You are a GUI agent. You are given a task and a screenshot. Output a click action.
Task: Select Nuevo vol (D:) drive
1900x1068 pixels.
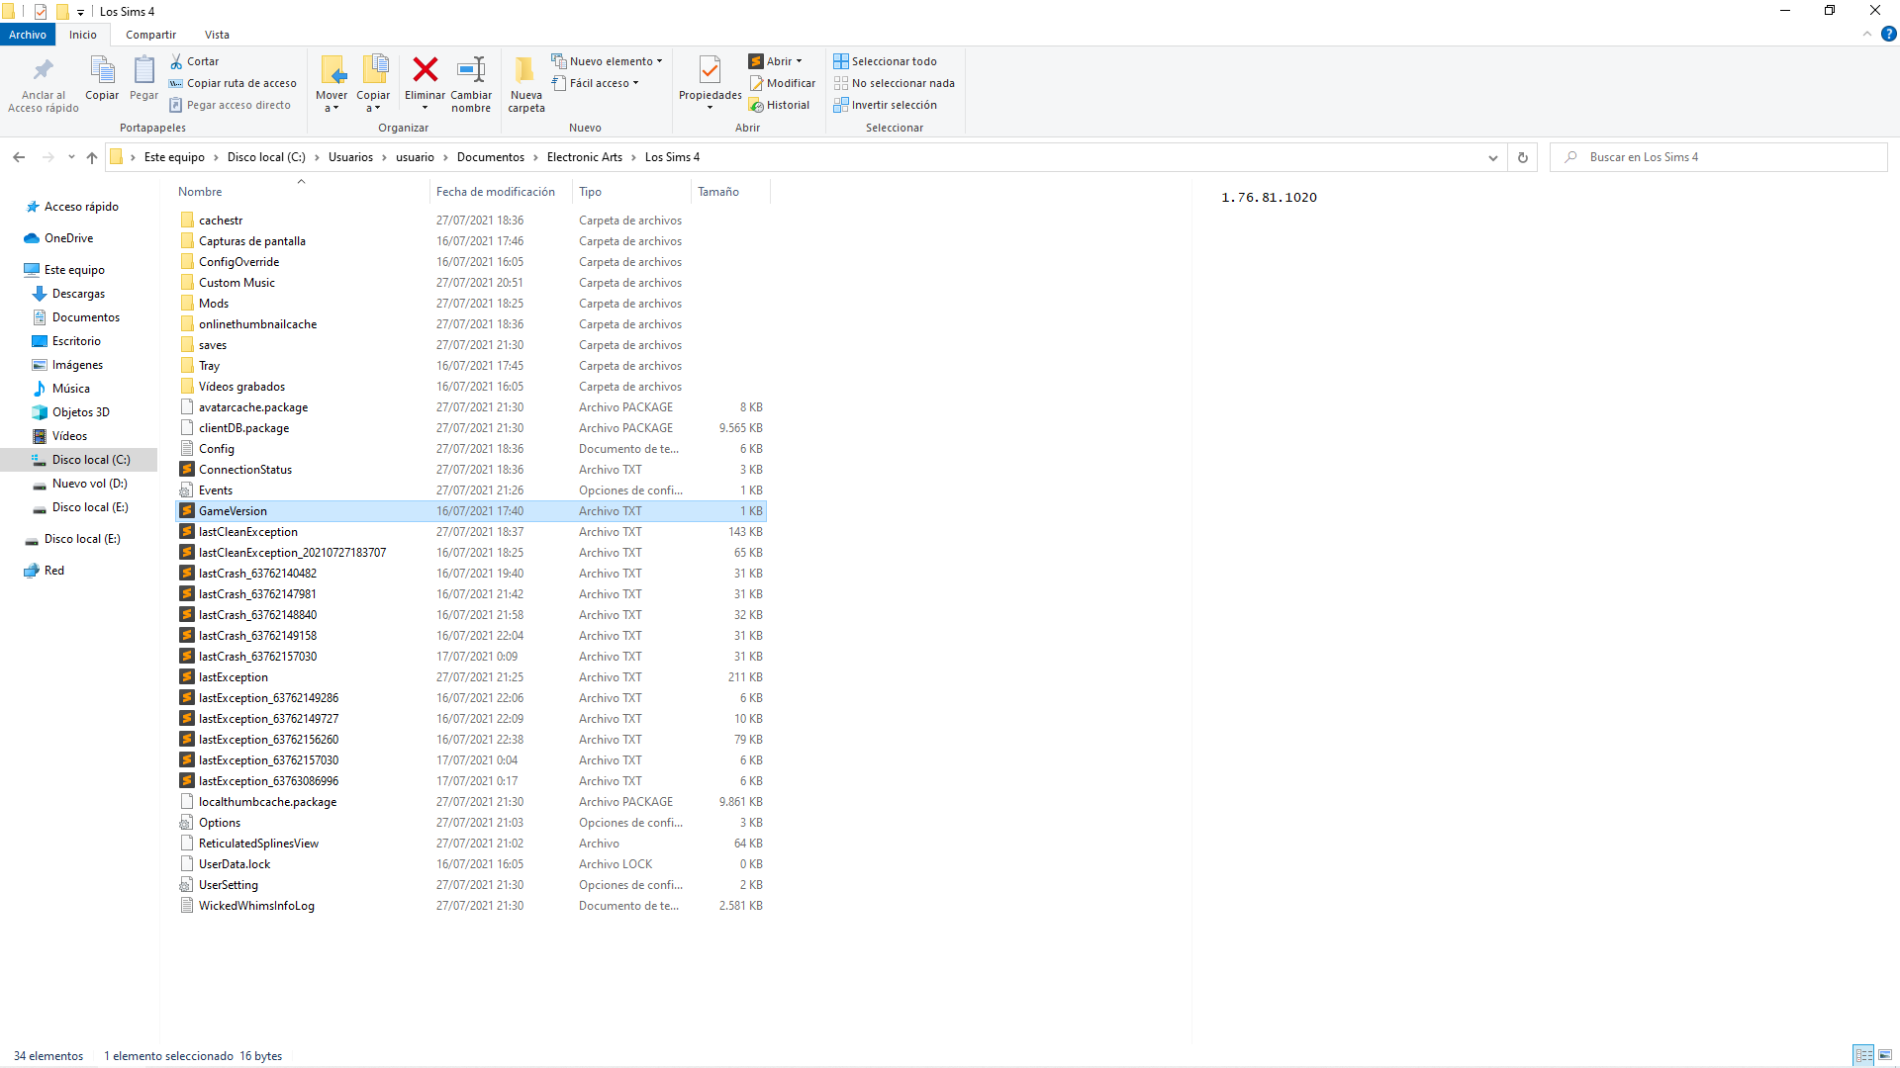coord(80,484)
